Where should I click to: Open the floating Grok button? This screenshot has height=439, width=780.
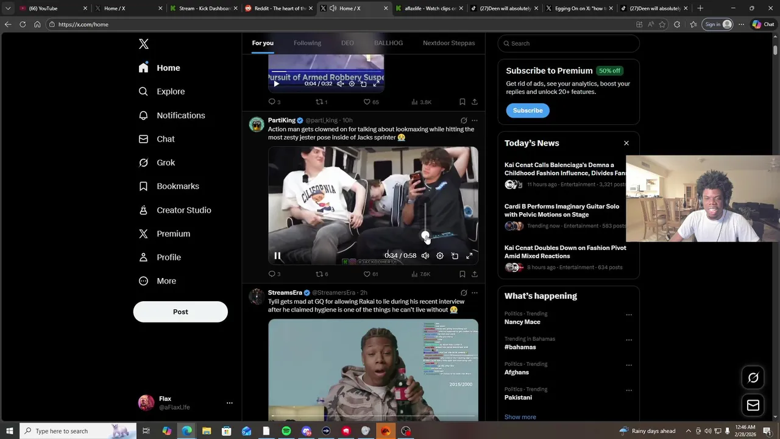coord(753,378)
